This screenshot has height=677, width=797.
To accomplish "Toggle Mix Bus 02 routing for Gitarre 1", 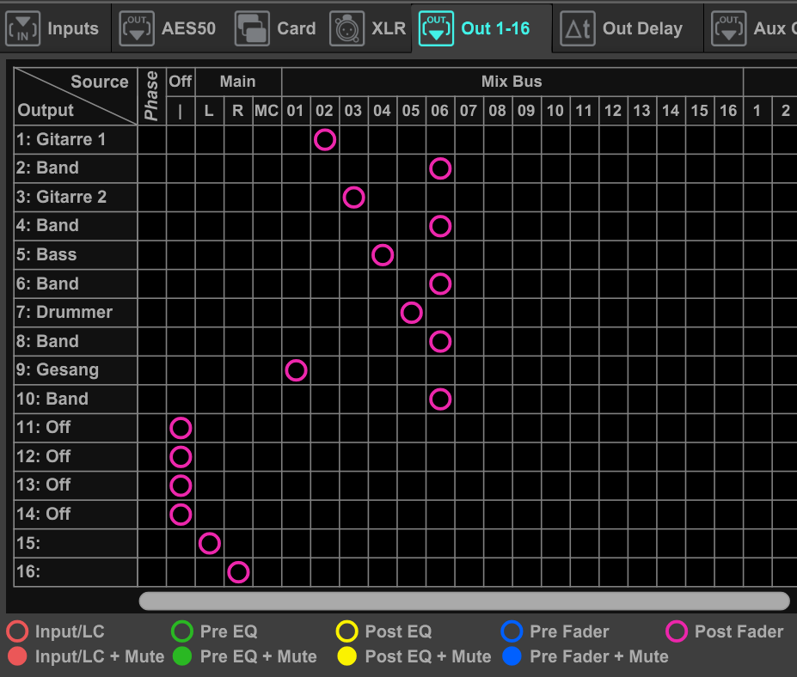I will (325, 139).
